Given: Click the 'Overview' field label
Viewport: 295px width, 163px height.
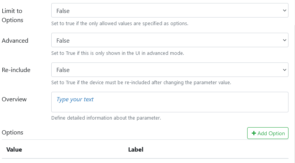Looking at the screenshot, I should 14,99.
